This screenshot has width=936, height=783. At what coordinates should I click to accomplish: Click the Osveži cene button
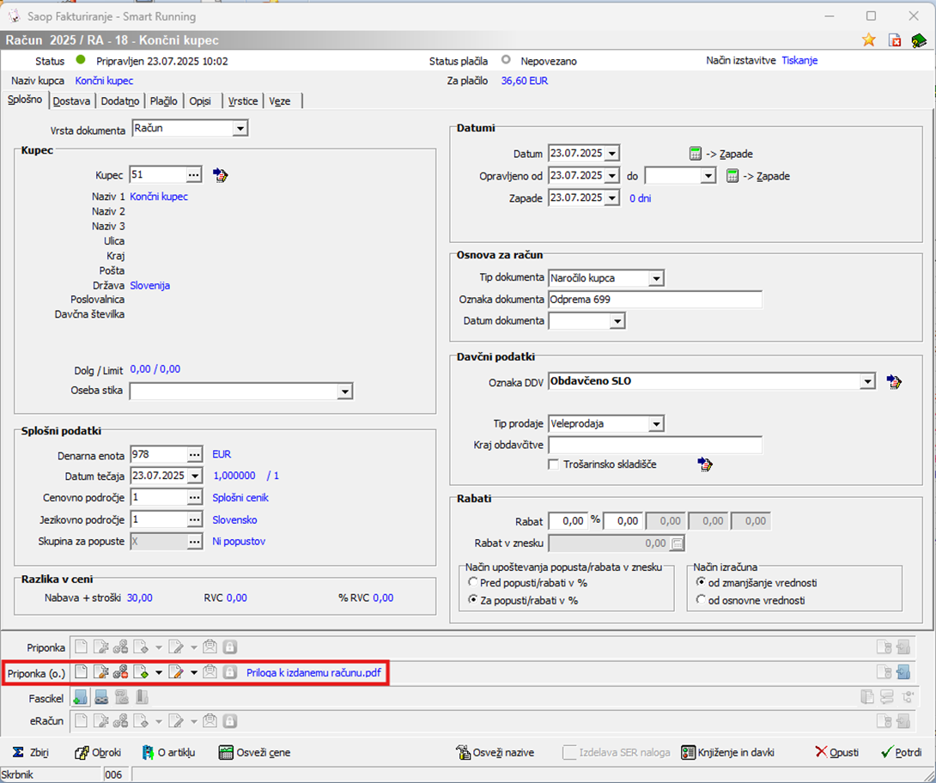point(255,752)
